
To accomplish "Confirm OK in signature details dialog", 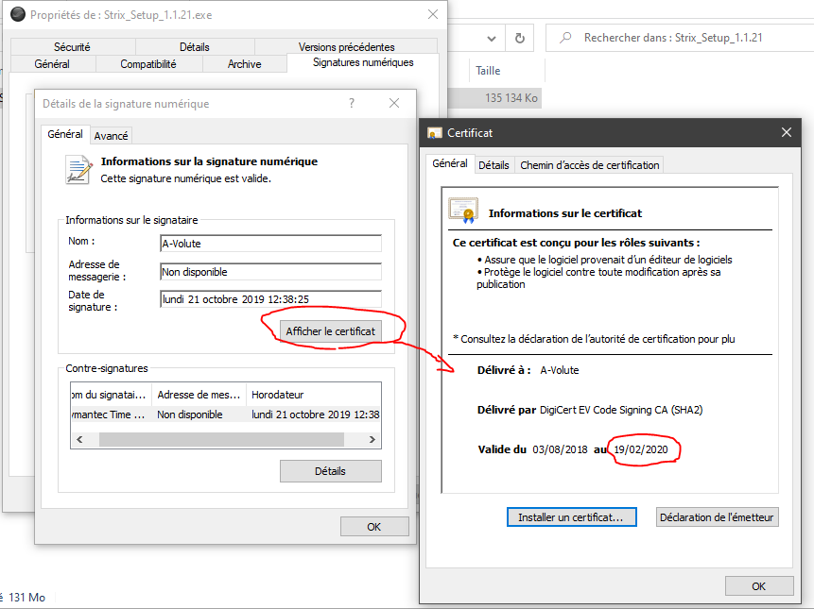I will click(x=374, y=527).
